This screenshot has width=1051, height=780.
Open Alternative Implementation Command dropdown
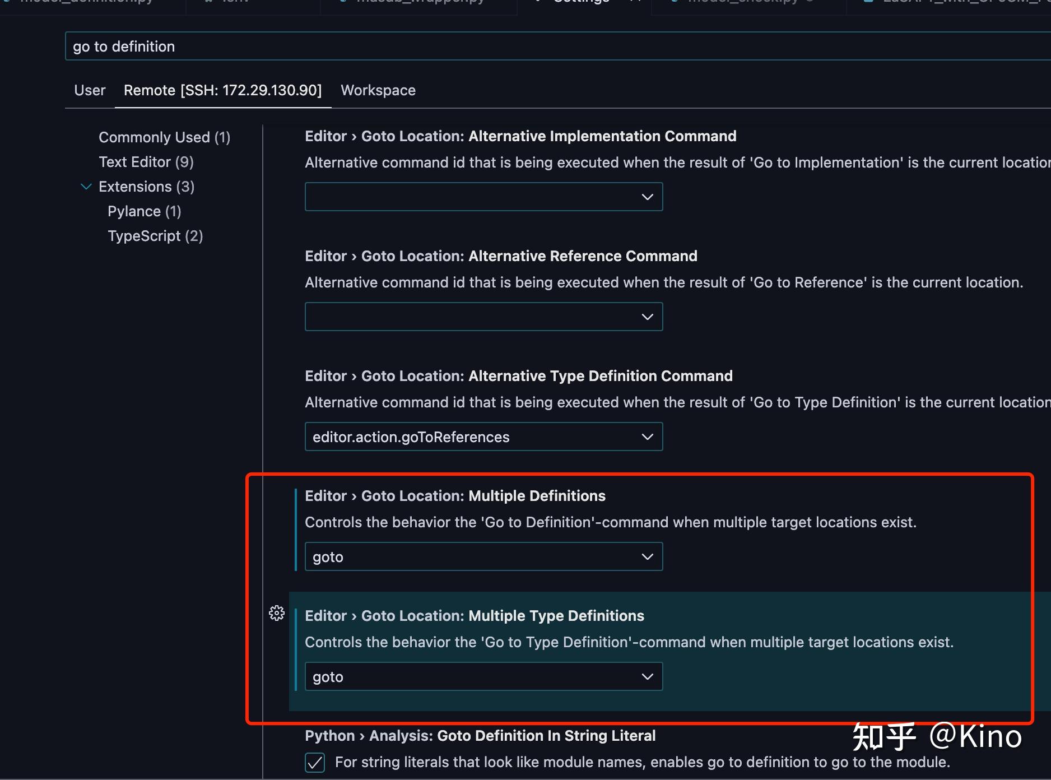[483, 197]
